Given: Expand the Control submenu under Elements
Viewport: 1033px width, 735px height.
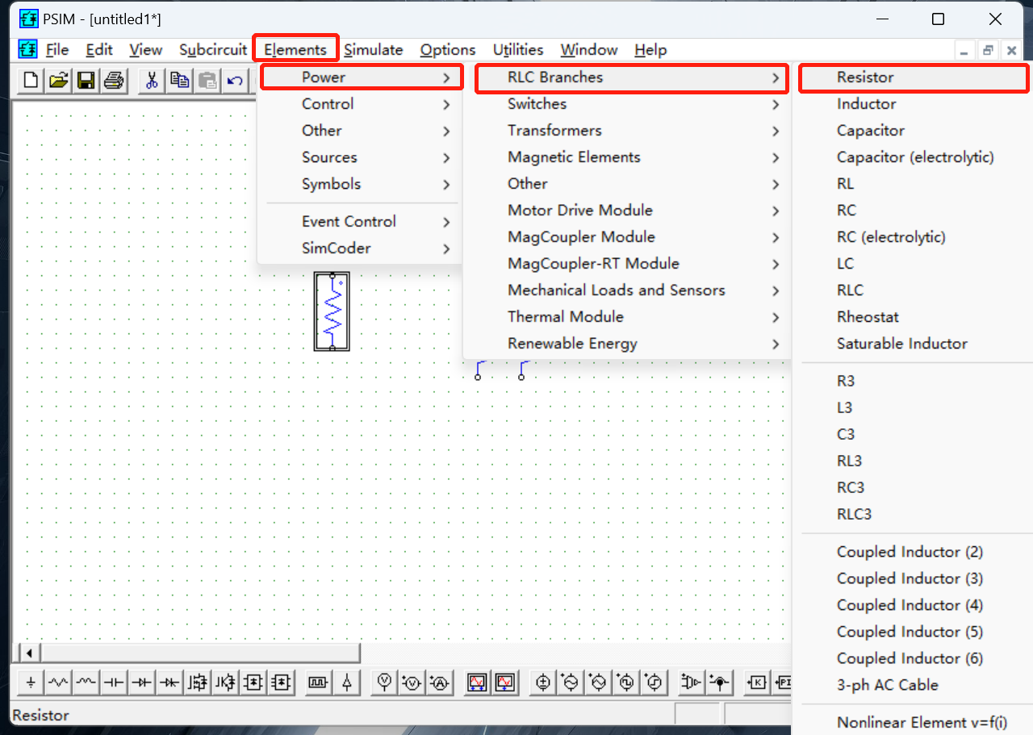Looking at the screenshot, I should 359,104.
